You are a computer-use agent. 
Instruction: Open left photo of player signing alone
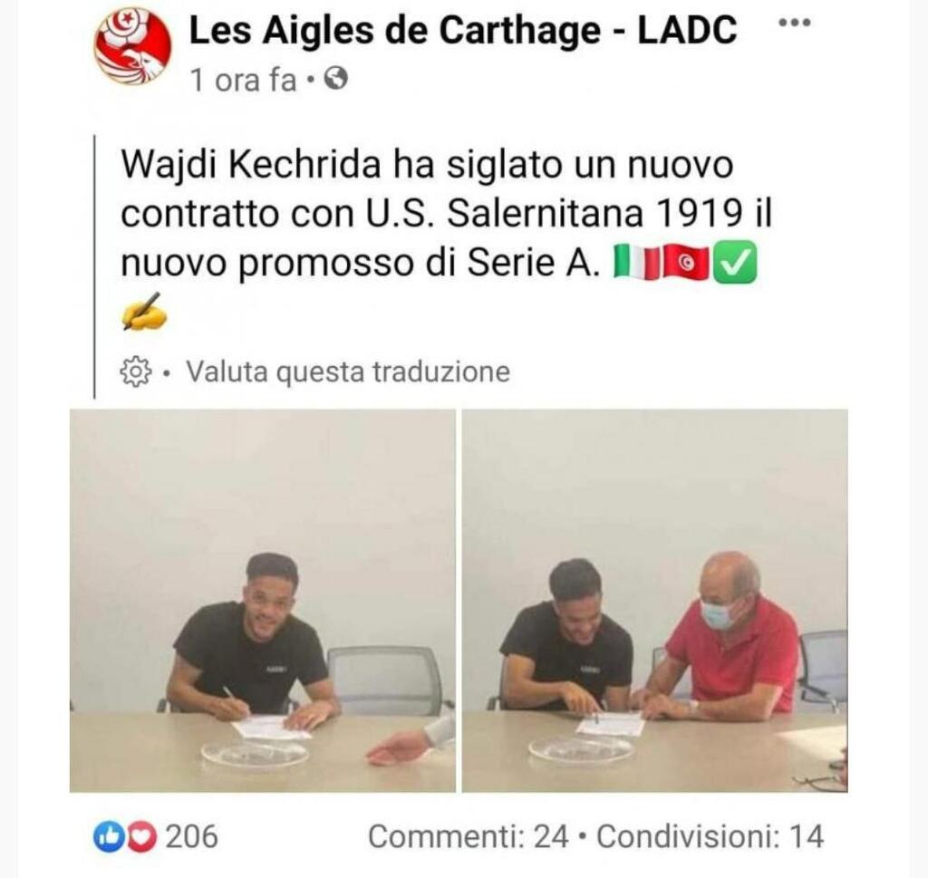[263, 601]
